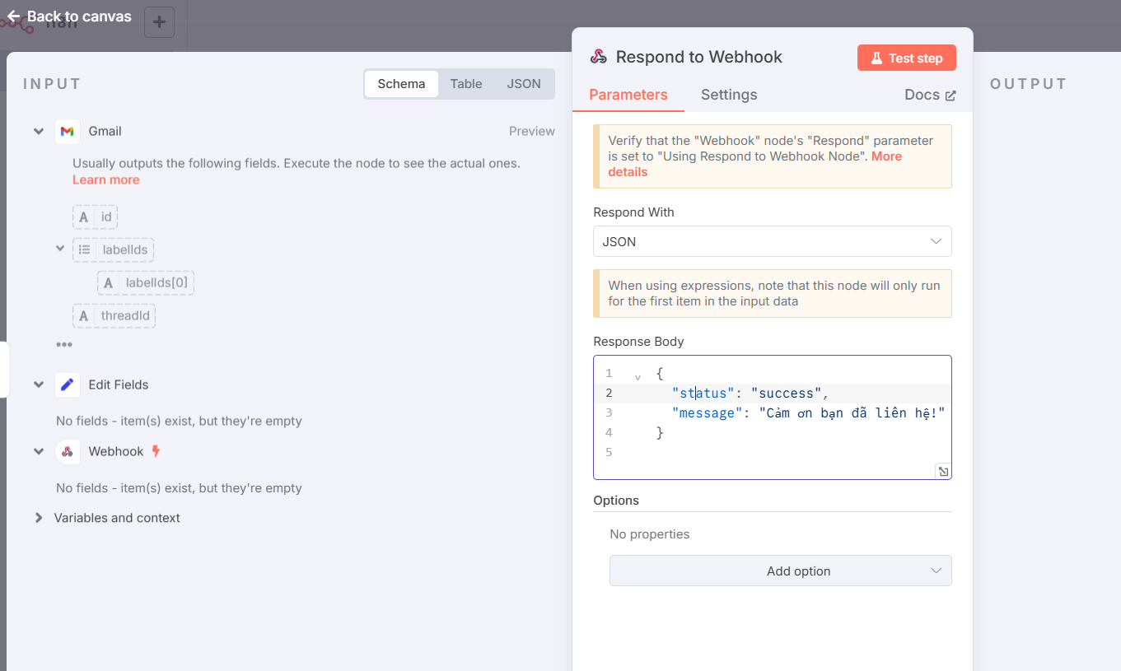Click the closing brace on line 4
Image resolution: width=1121 pixels, height=671 pixels.
pyautogui.click(x=660, y=432)
